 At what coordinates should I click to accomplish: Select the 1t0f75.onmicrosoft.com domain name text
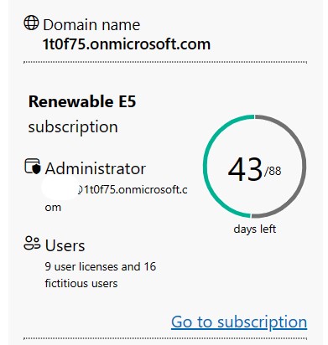(x=127, y=44)
